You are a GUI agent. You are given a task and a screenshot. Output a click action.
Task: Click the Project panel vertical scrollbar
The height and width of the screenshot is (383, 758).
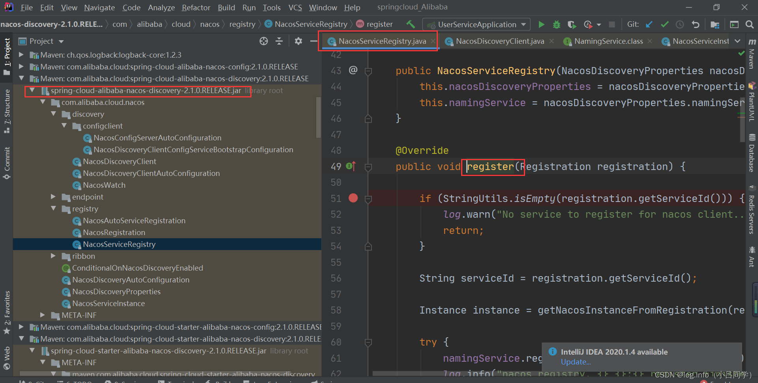click(x=319, y=118)
